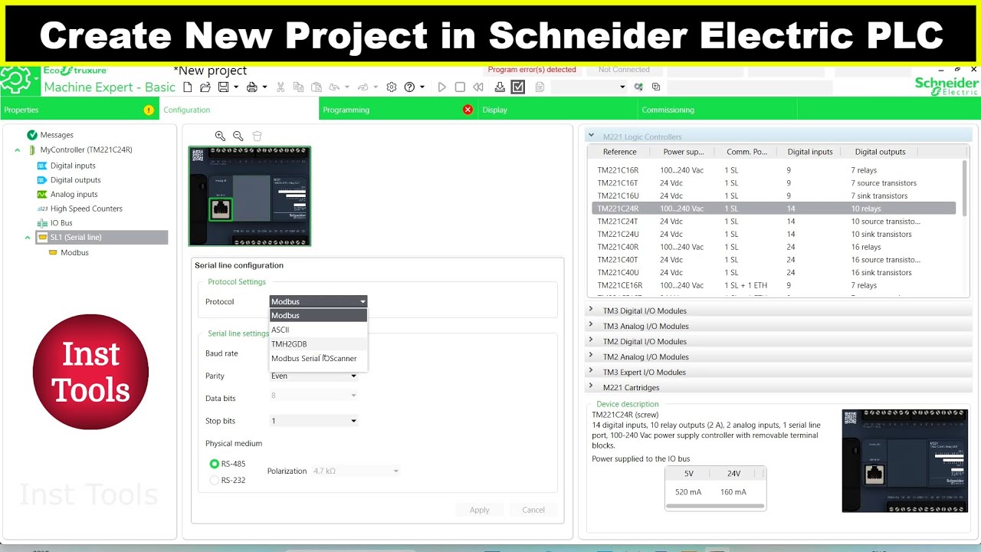981x552 pixels.
Task: Save the current project
Action: [x=222, y=87]
